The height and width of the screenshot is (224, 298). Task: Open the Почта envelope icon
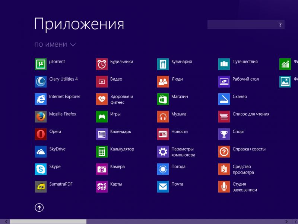[x=163, y=187]
